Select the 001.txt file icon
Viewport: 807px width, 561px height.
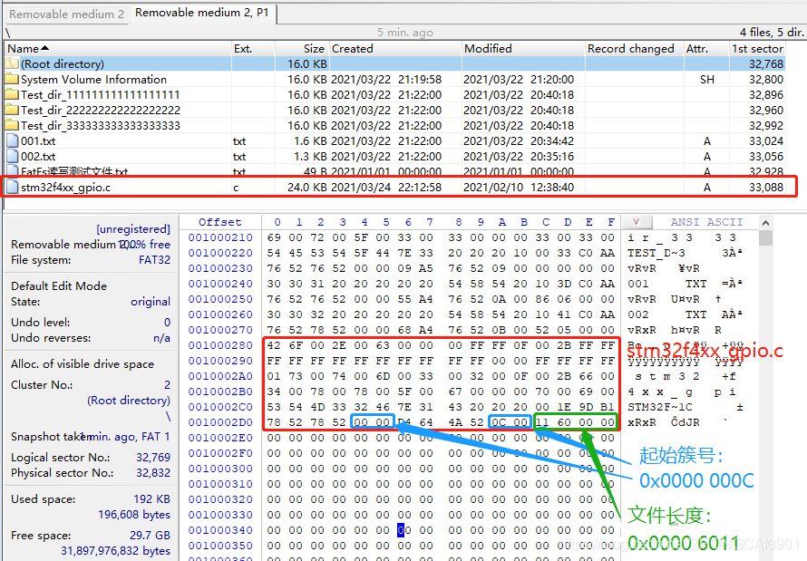(13, 140)
